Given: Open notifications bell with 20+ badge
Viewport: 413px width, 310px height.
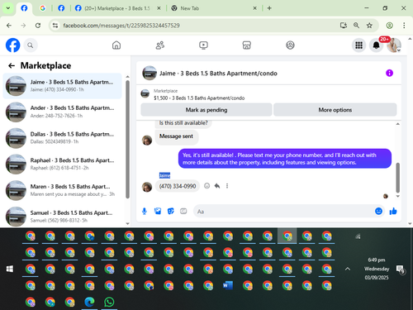Looking at the screenshot, I should pyautogui.click(x=376, y=45).
